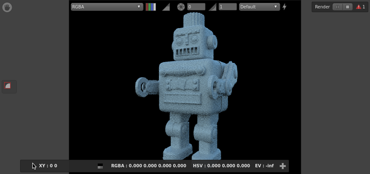Image resolution: width=370 pixels, height=174 pixels.
Task: Click the plus icon to add a color inspector
Action: coord(283,166)
